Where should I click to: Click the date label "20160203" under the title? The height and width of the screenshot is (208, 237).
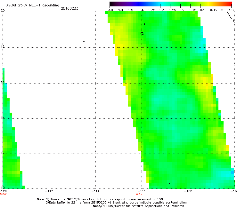[x=69, y=8]
